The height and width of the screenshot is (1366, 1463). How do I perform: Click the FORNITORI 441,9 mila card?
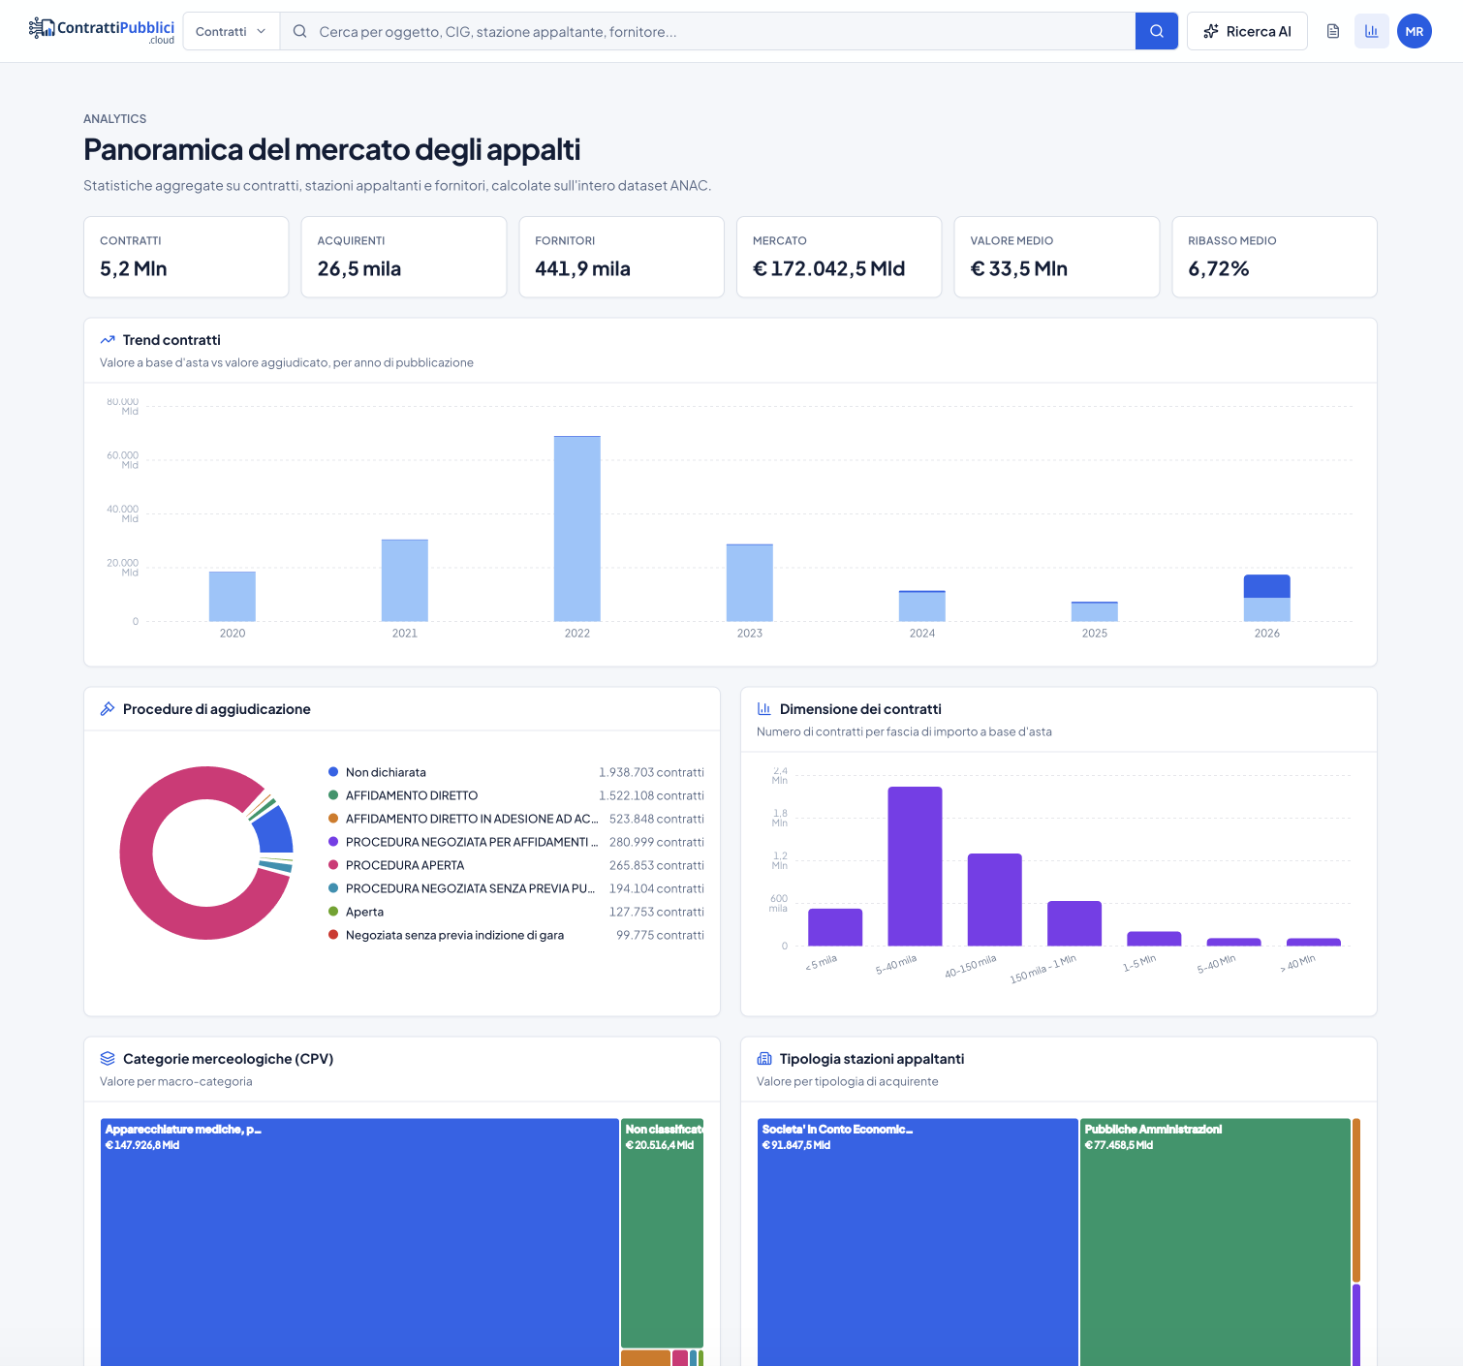(622, 257)
